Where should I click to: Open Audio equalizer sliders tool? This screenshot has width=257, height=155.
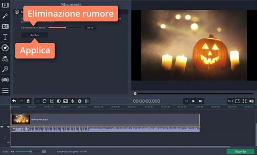pos(87,101)
